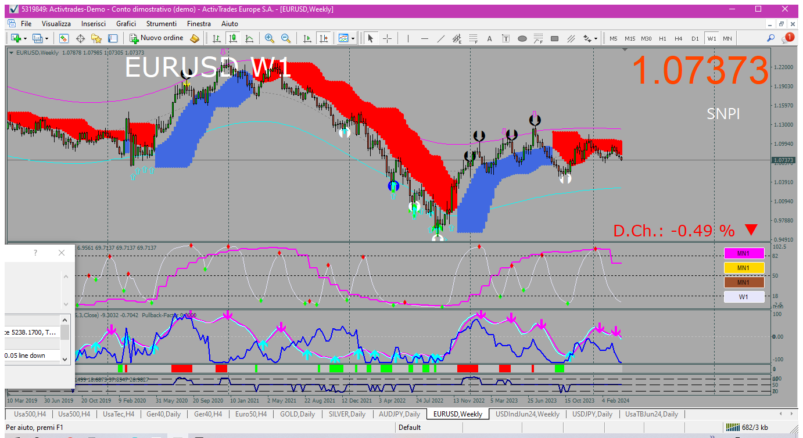The width and height of the screenshot is (803, 438).
Task: Expand New Chart dropdown arrow
Action: click(24, 38)
